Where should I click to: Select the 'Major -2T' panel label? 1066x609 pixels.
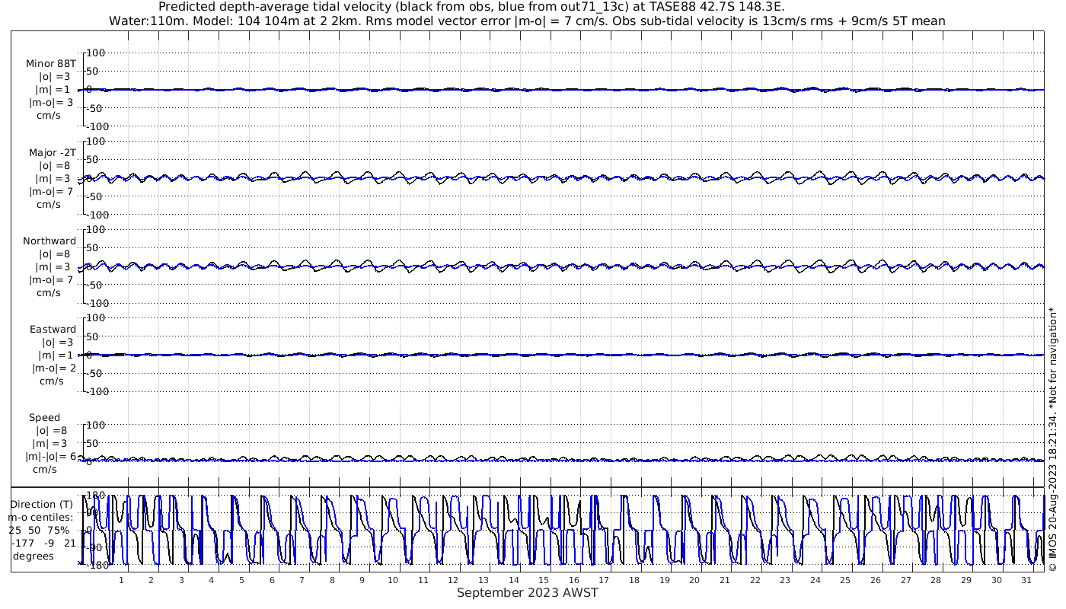pyautogui.click(x=53, y=152)
